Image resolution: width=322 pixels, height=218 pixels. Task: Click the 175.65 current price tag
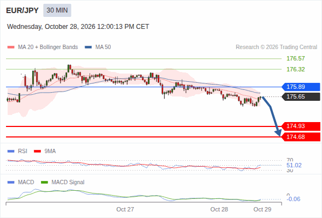pyautogui.click(x=301, y=96)
